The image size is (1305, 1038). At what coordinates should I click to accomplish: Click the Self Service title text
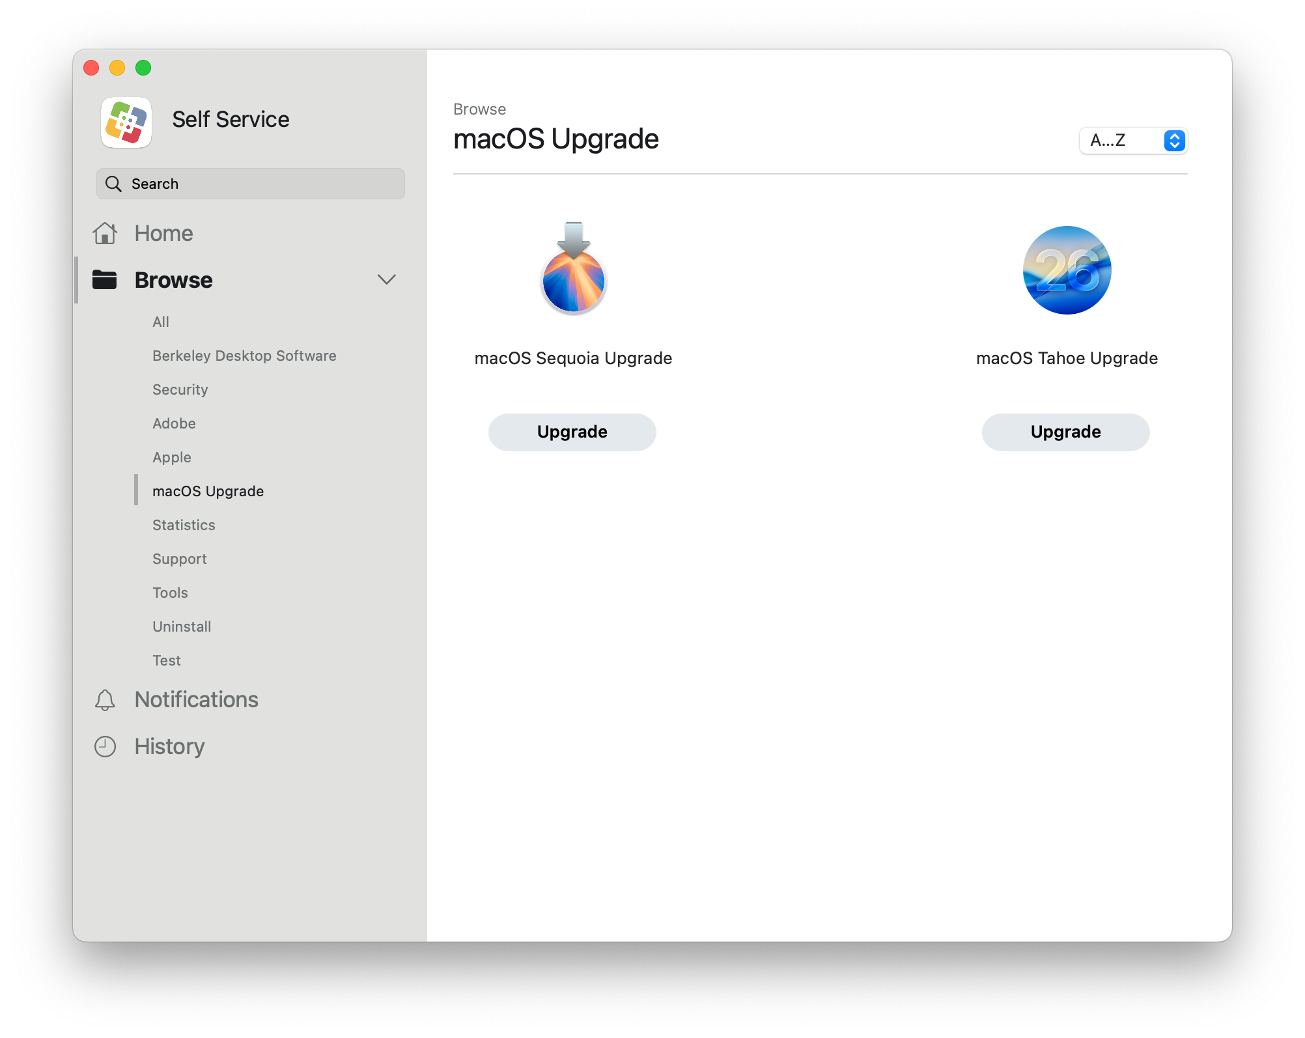coord(231,119)
